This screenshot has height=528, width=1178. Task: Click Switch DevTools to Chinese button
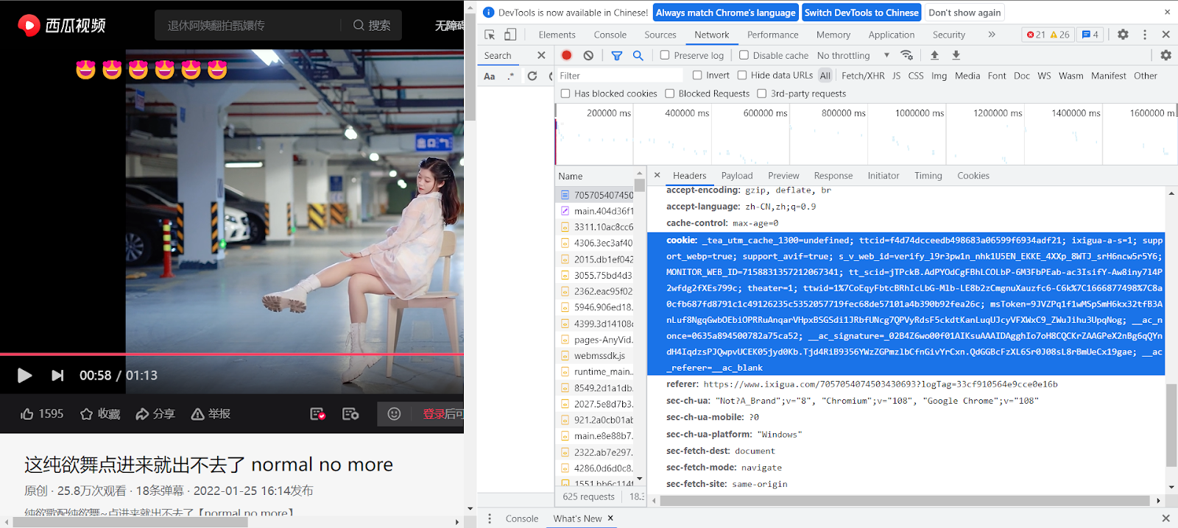(x=861, y=13)
